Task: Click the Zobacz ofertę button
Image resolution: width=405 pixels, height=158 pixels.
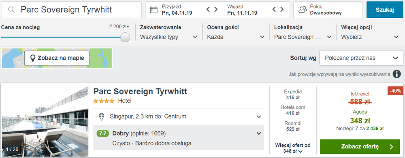Action: pos(360,147)
